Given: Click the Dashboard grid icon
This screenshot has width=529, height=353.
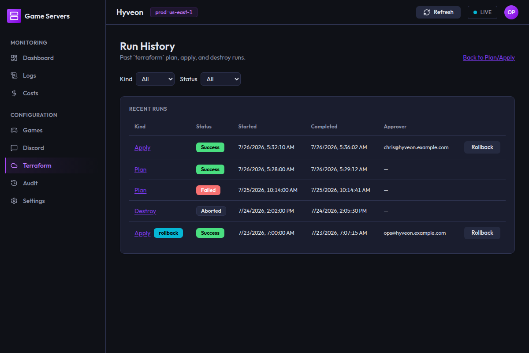Looking at the screenshot, I should (14, 58).
